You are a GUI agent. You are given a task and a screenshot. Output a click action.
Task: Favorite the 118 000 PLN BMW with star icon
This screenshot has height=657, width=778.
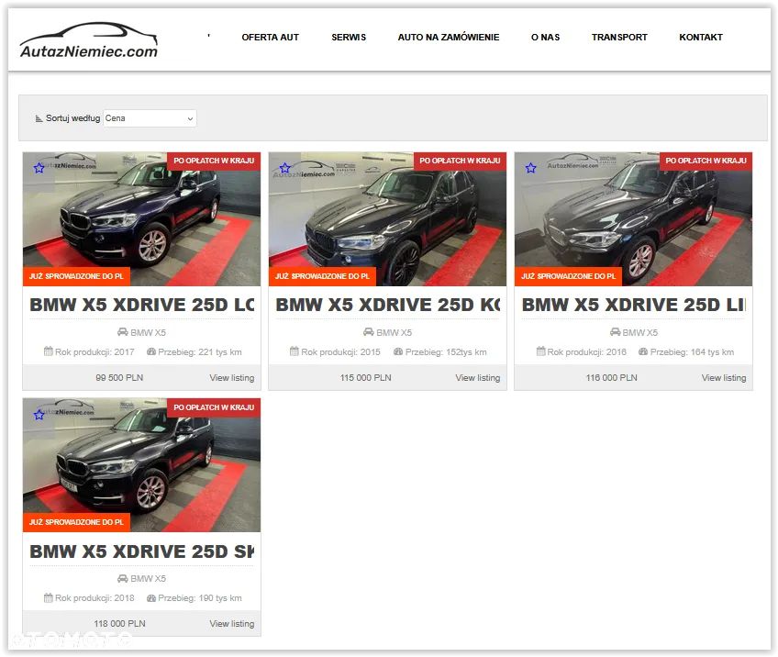39,415
